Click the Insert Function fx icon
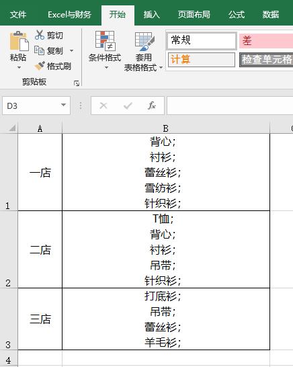Viewport: 293px width, 367px height. click(152, 106)
